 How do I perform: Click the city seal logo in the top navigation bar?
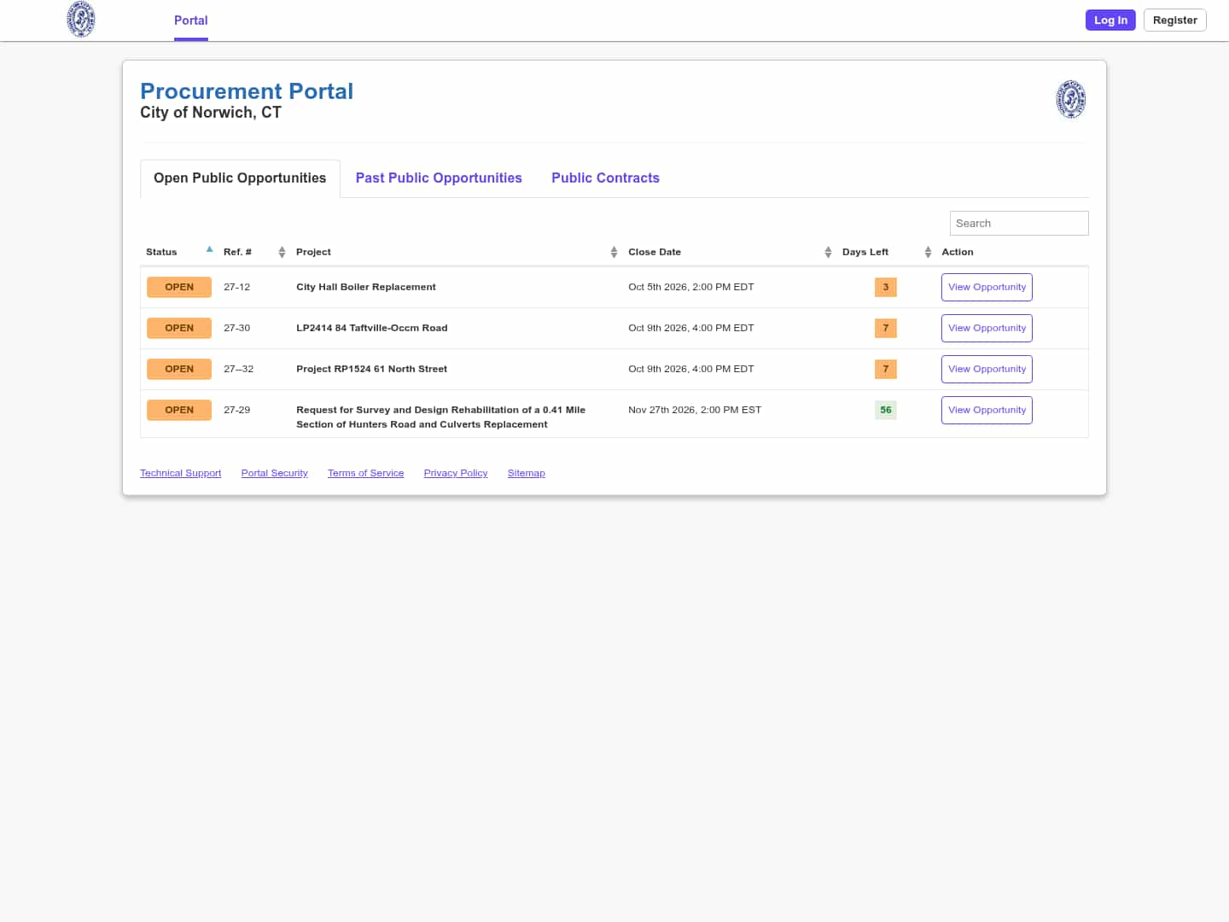[81, 20]
